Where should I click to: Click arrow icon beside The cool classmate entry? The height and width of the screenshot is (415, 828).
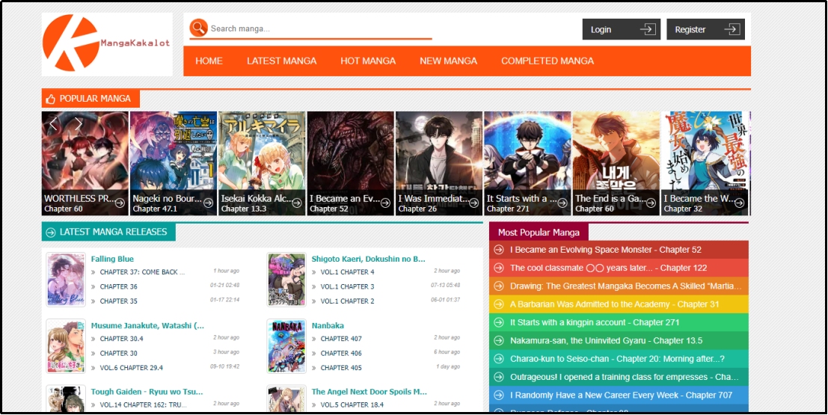tap(498, 268)
